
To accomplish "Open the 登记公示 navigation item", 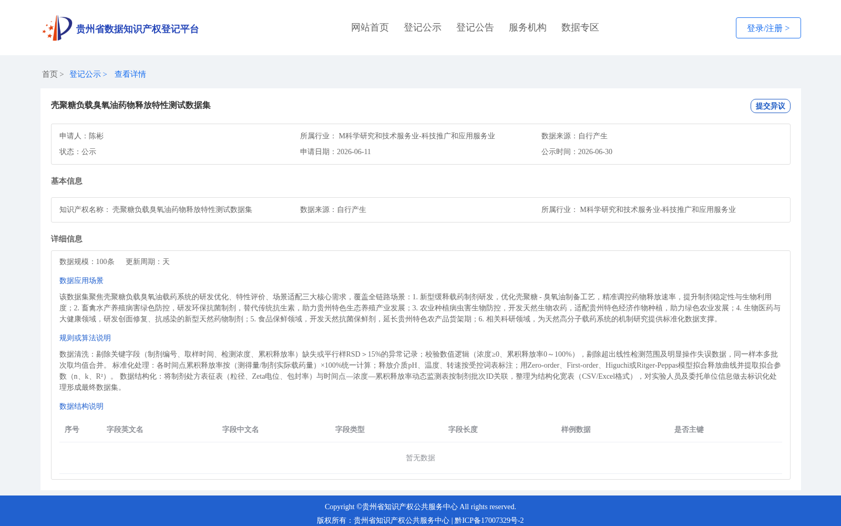I will point(423,27).
